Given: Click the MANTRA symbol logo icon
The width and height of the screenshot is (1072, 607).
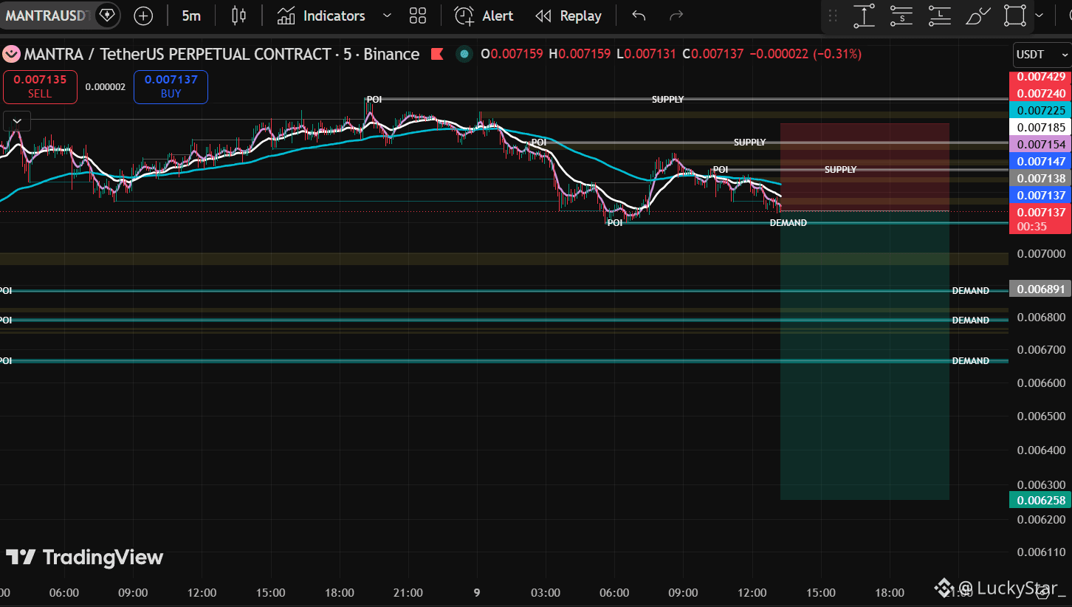Looking at the screenshot, I should 11,54.
